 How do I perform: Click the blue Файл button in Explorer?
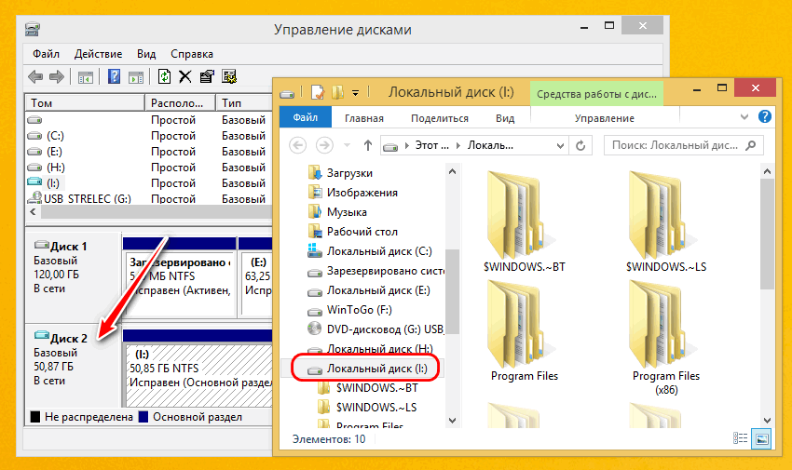pyautogui.click(x=305, y=118)
